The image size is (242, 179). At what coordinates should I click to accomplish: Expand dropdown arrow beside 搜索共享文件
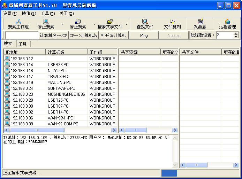pyautogui.click(x=126, y=24)
